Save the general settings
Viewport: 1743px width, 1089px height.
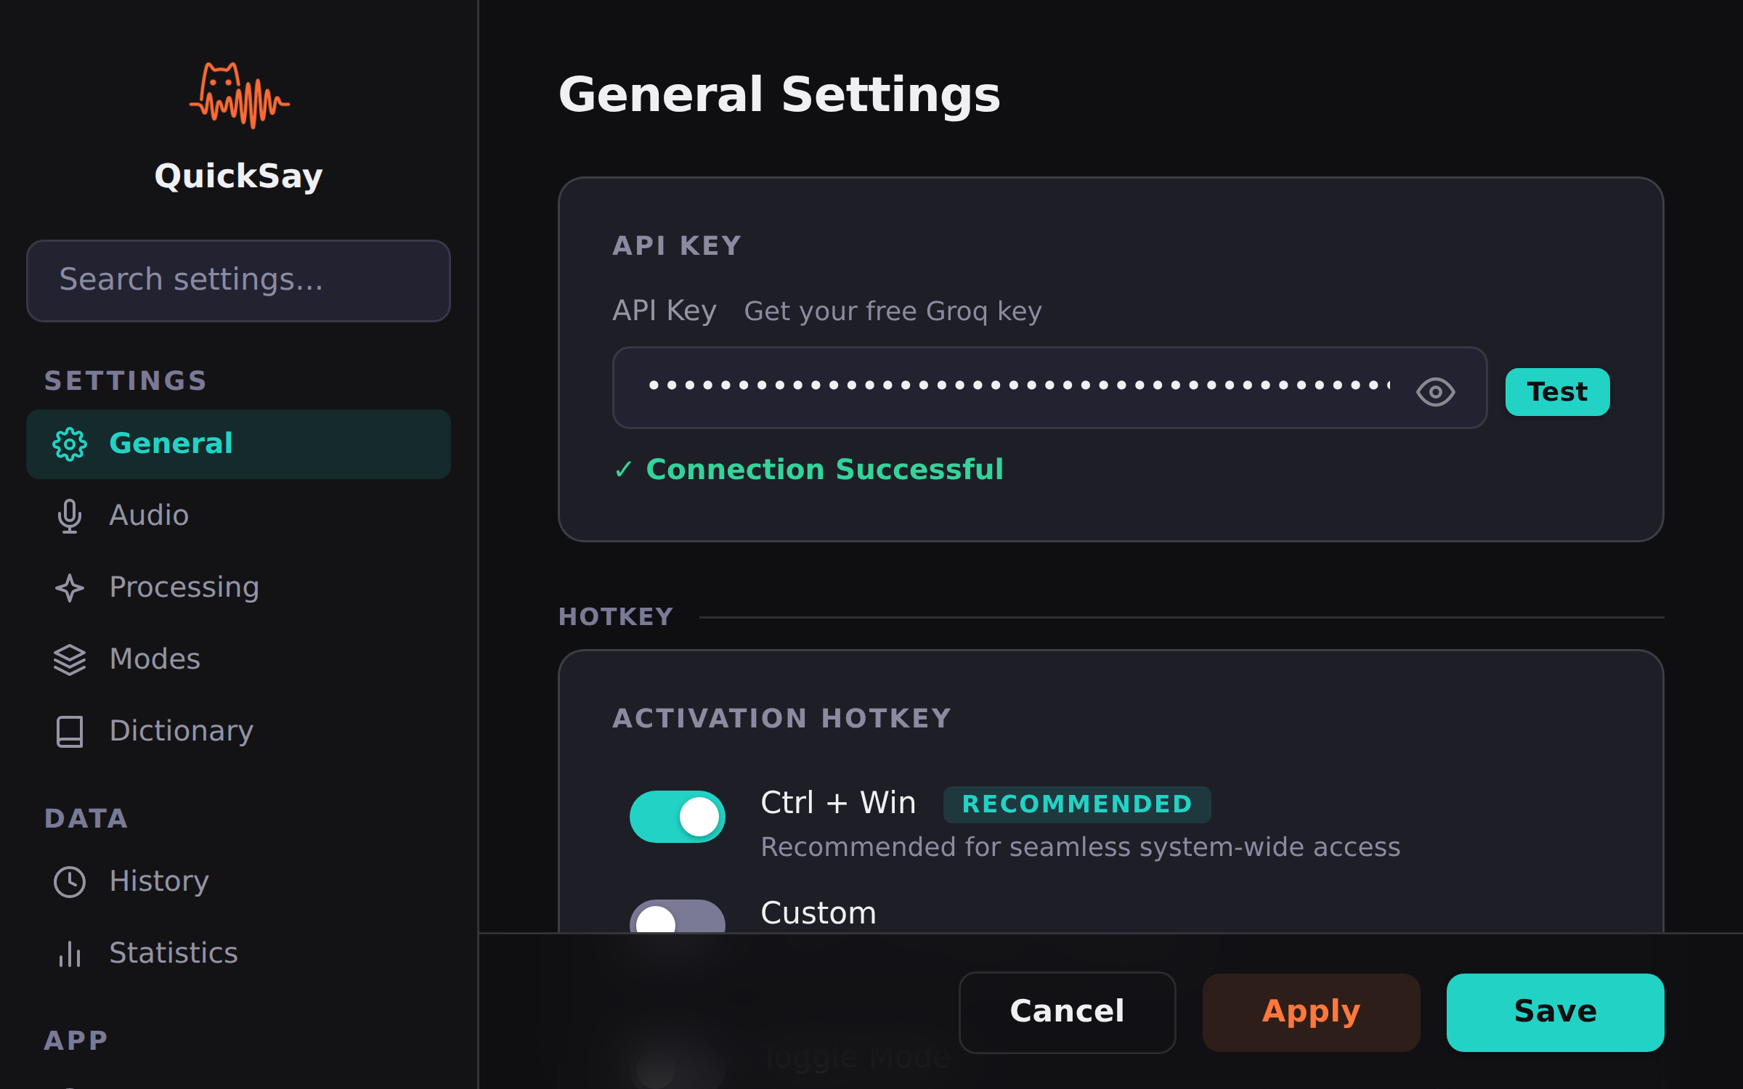(x=1555, y=1012)
